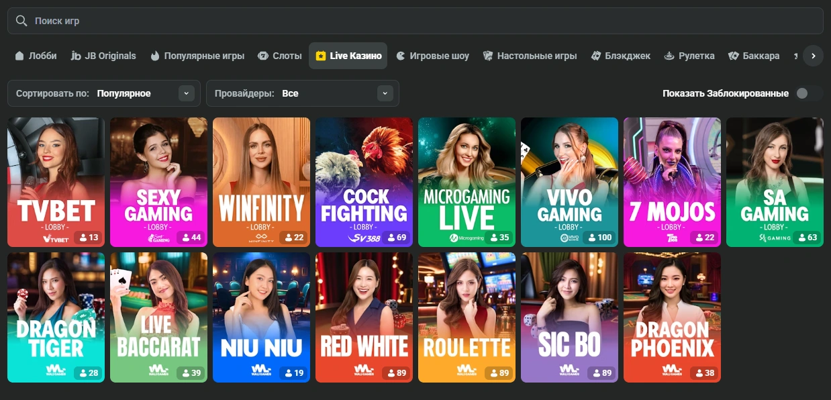
Task: Click the player count 44 badge on Sexy Gaming
Action: tap(191, 237)
